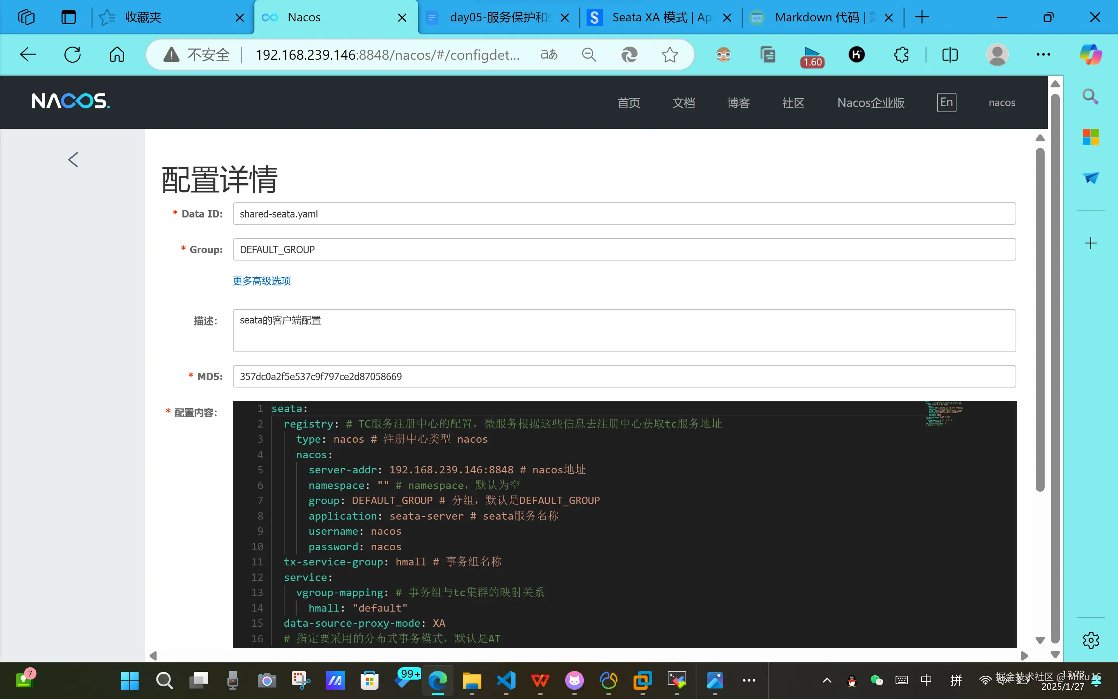Open the browser extensions menu
The height and width of the screenshot is (699, 1118).
coord(901,54)
